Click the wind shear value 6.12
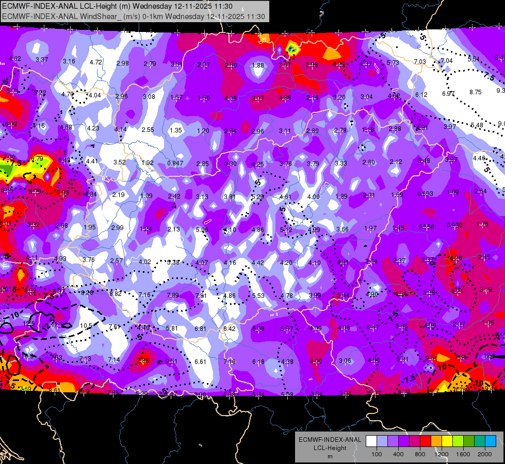Screen dimensions: 505x464 tap(421, 95)
